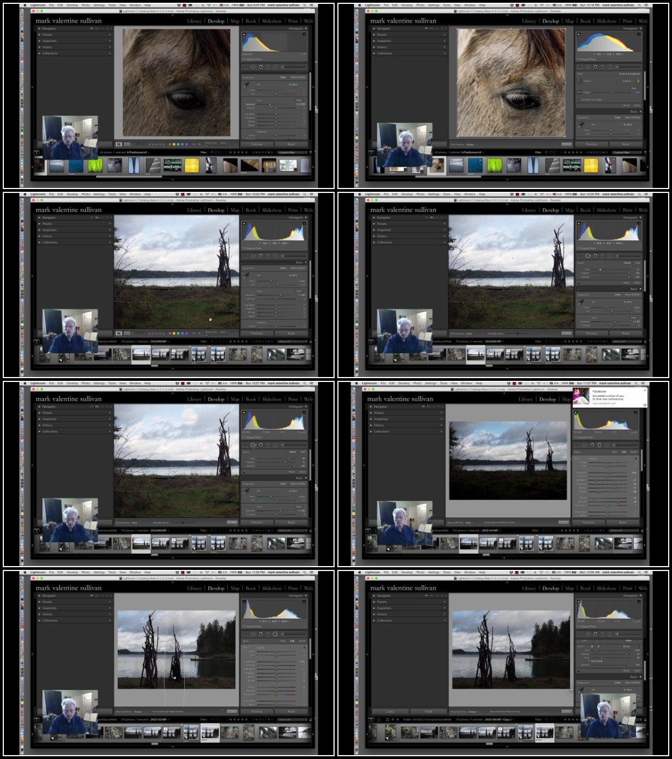Select Crop Overlay tool in 12:06 AM screenshot
The width and height of the screenshot is (672, 759).
click(x=579, y=634)
